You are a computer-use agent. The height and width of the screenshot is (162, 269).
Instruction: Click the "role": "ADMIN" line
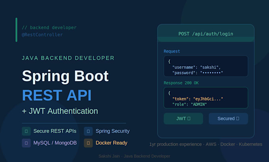(189, 104)
